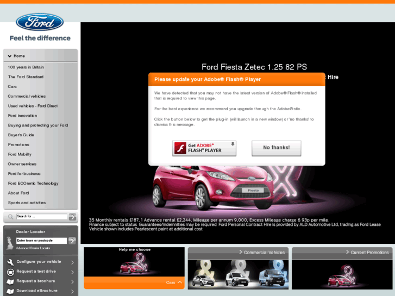Click Current Promotions car thumbnail
Image resolution: width=395 pixels, height=296 pixels.
pos(342,274)
